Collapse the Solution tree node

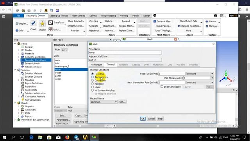15,70
